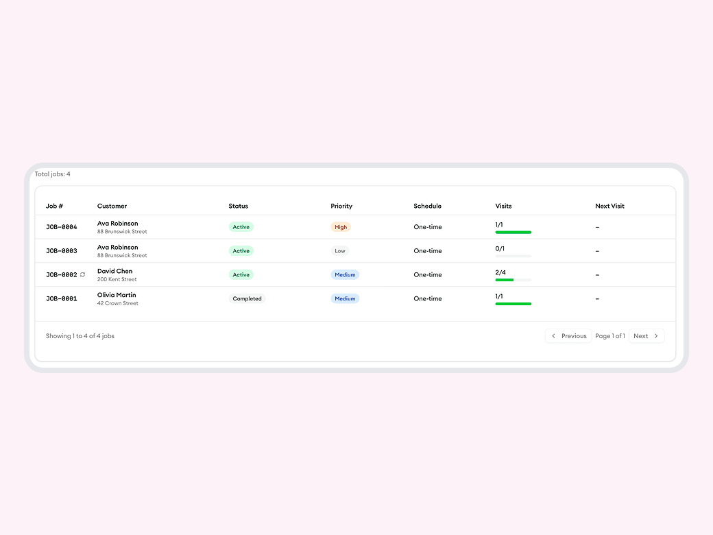Click the Status column header to sort
713x535 pixels.
[238, 206]
